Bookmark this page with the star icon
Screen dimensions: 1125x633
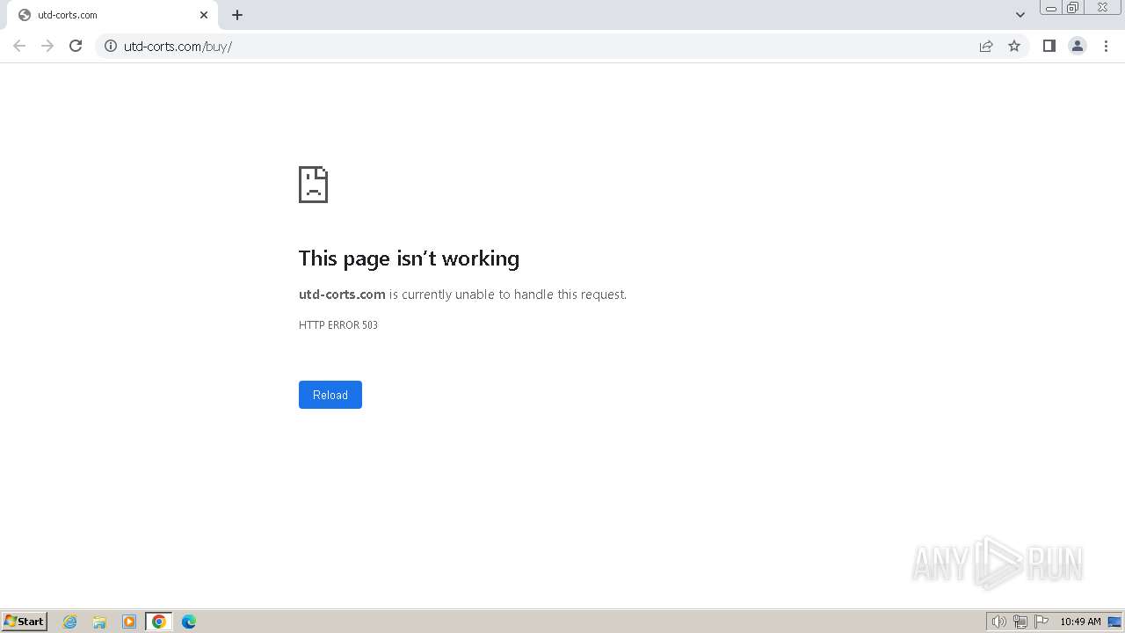(x=1014, y=46)
